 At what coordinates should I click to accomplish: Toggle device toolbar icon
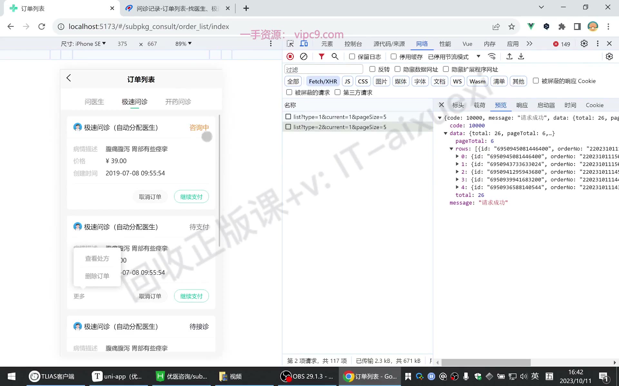click(x=304, y=44)
